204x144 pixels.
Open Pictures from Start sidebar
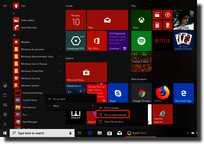point(5,105)
